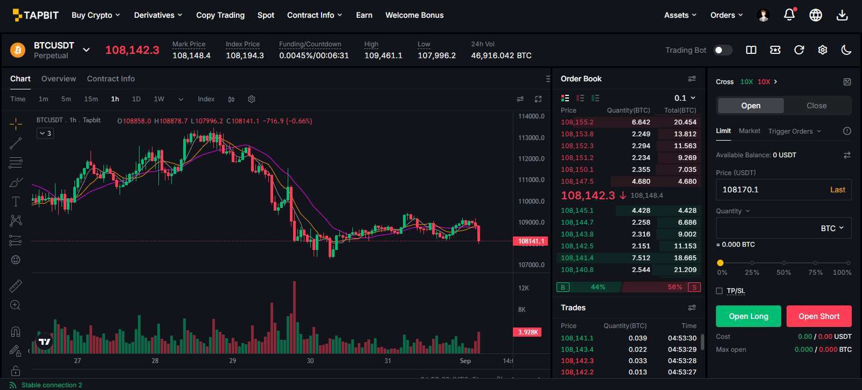The height and width of the screenshot is (390, 862).
Task: Open chart display options sliders icon
Action: coord(520,99)
